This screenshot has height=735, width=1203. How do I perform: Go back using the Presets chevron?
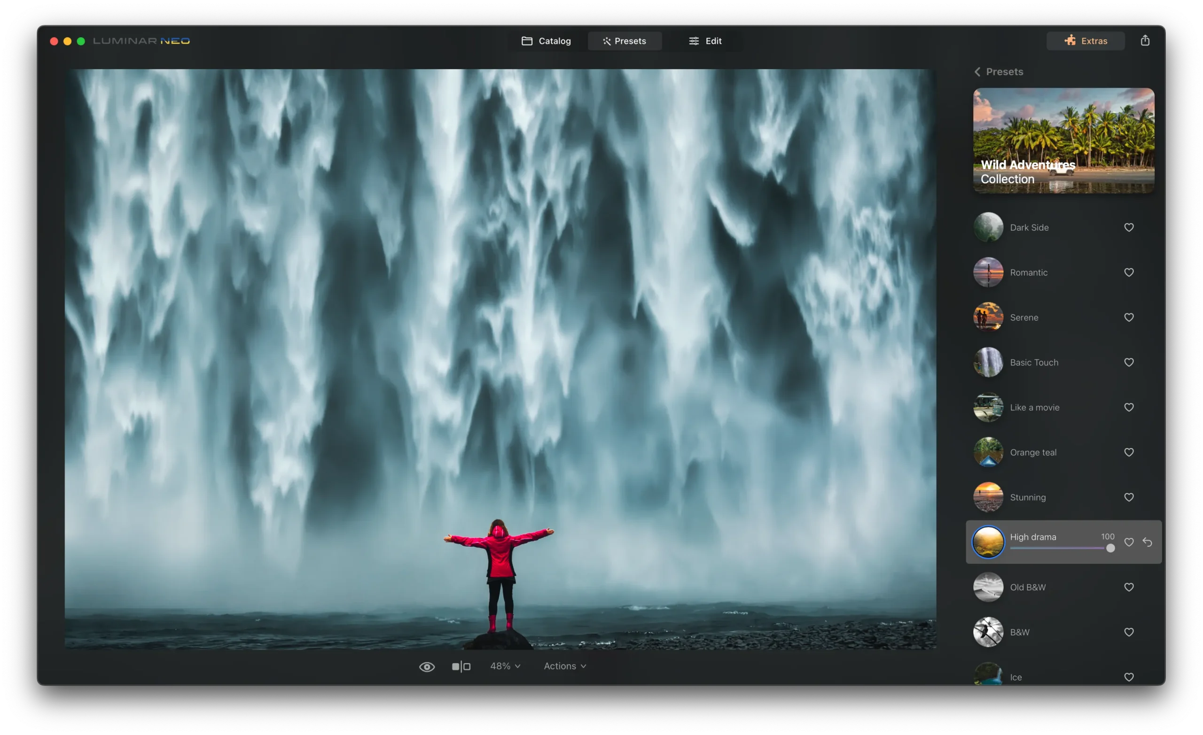(x=977, y=72)
